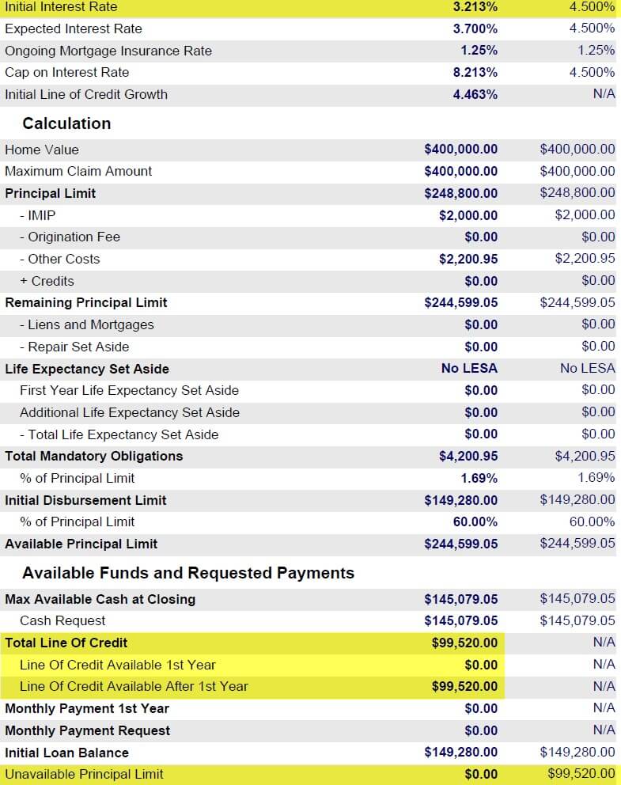Click the Unavailable Principal Limit $99,520.00 value
This screenshot has width=621, height=785.
(581, 774)
